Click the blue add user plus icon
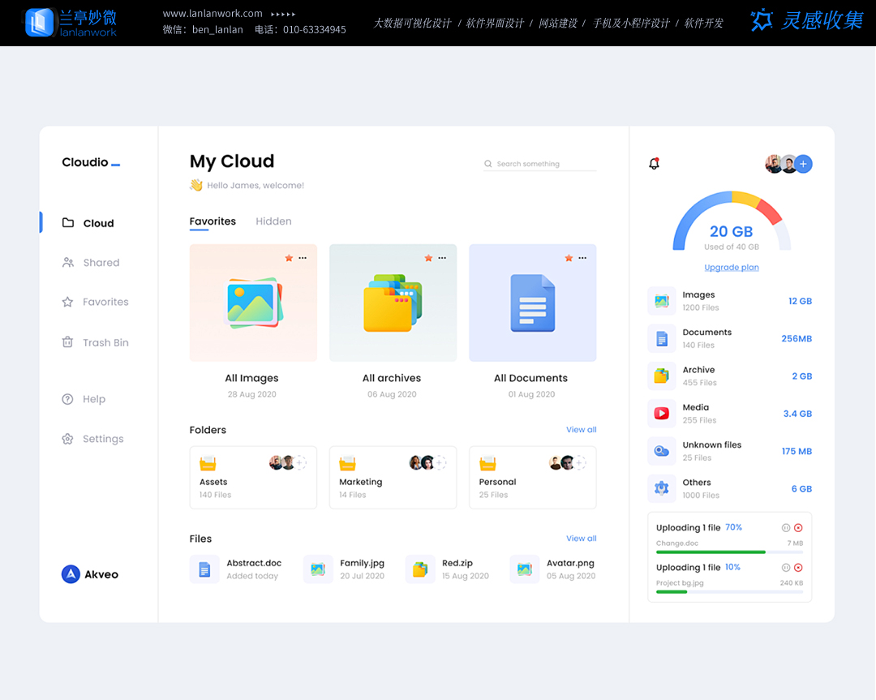 tap(803, 164)
